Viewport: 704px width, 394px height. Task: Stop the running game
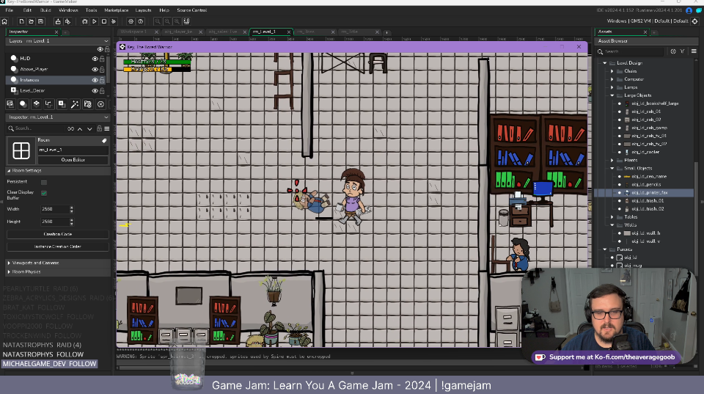104,21
